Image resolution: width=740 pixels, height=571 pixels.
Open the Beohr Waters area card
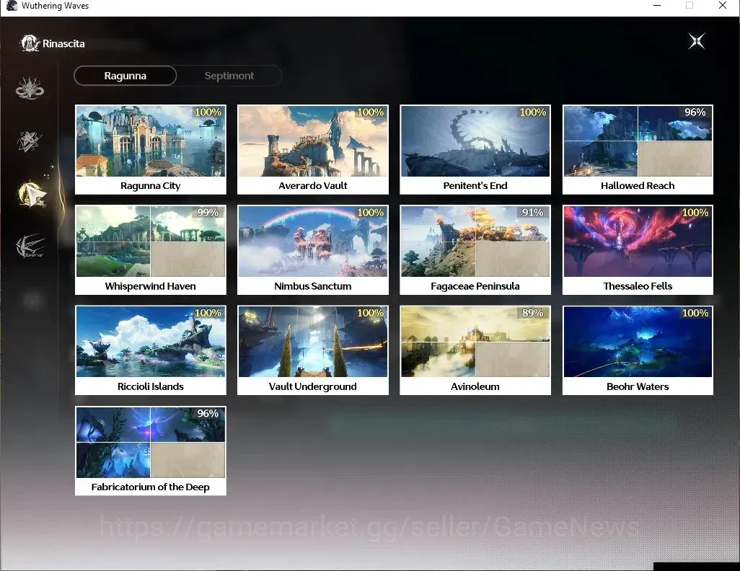638,350
